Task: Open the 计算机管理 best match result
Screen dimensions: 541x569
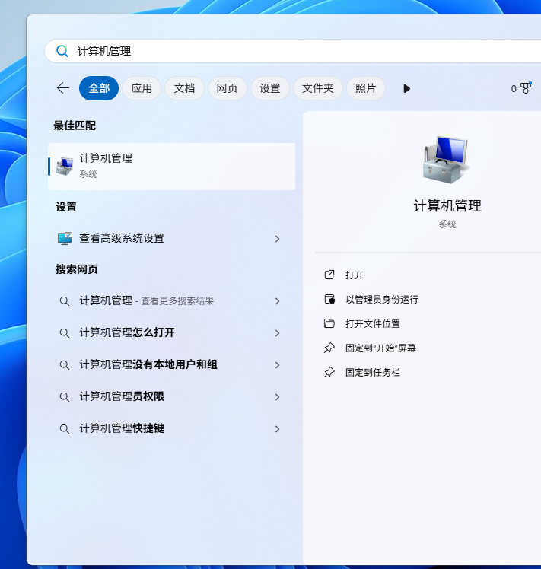Action: click(171, 167)
